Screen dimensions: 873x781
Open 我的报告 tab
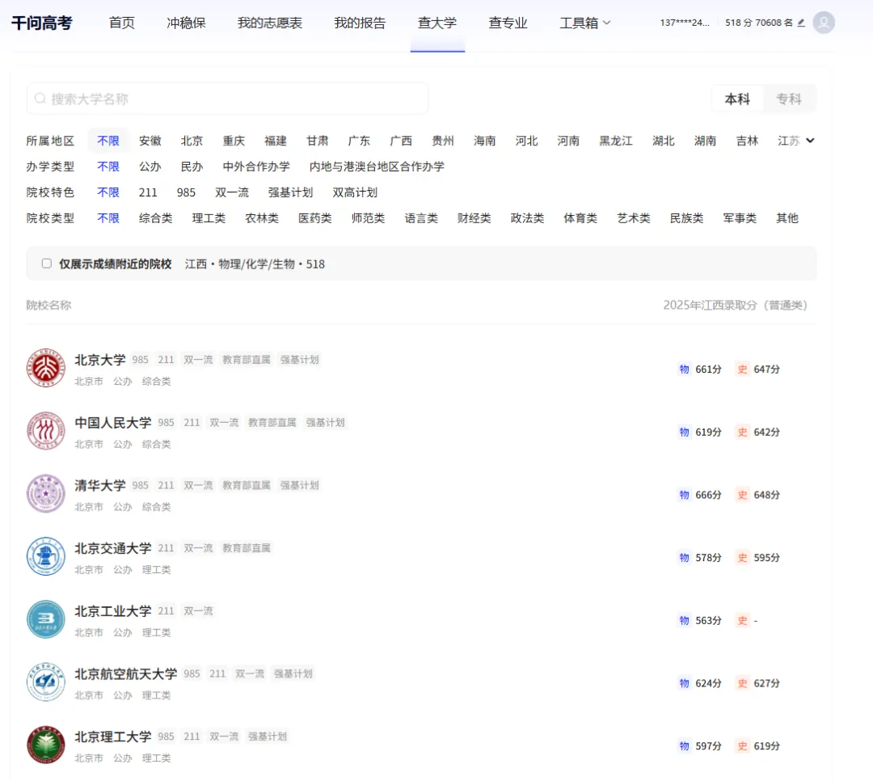(360, 23)
